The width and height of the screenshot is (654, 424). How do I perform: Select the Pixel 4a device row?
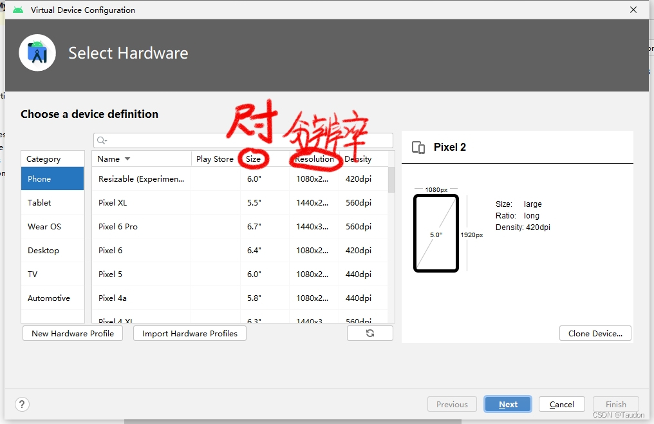tap(240, 298)
